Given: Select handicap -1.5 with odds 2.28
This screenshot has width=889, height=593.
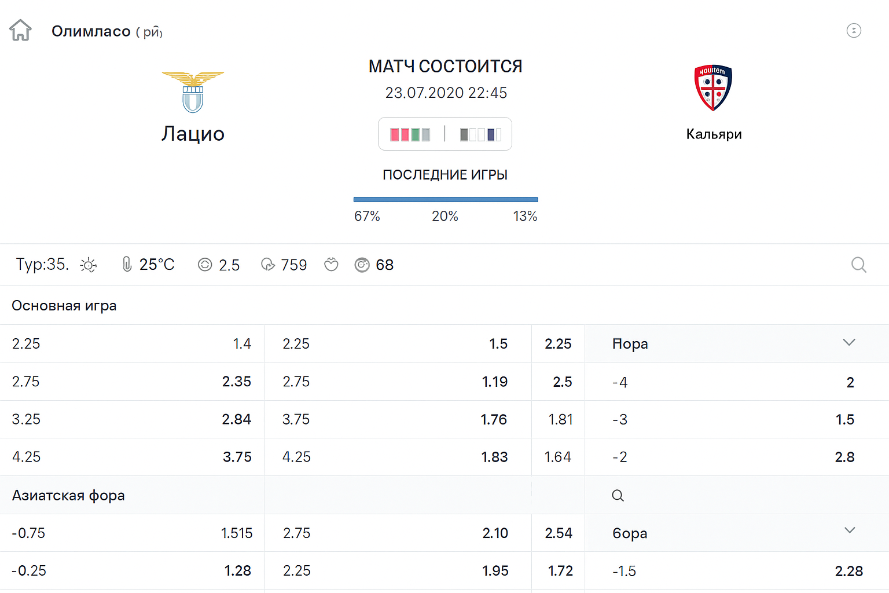Looking at the screenshot, I should point(736,571).
